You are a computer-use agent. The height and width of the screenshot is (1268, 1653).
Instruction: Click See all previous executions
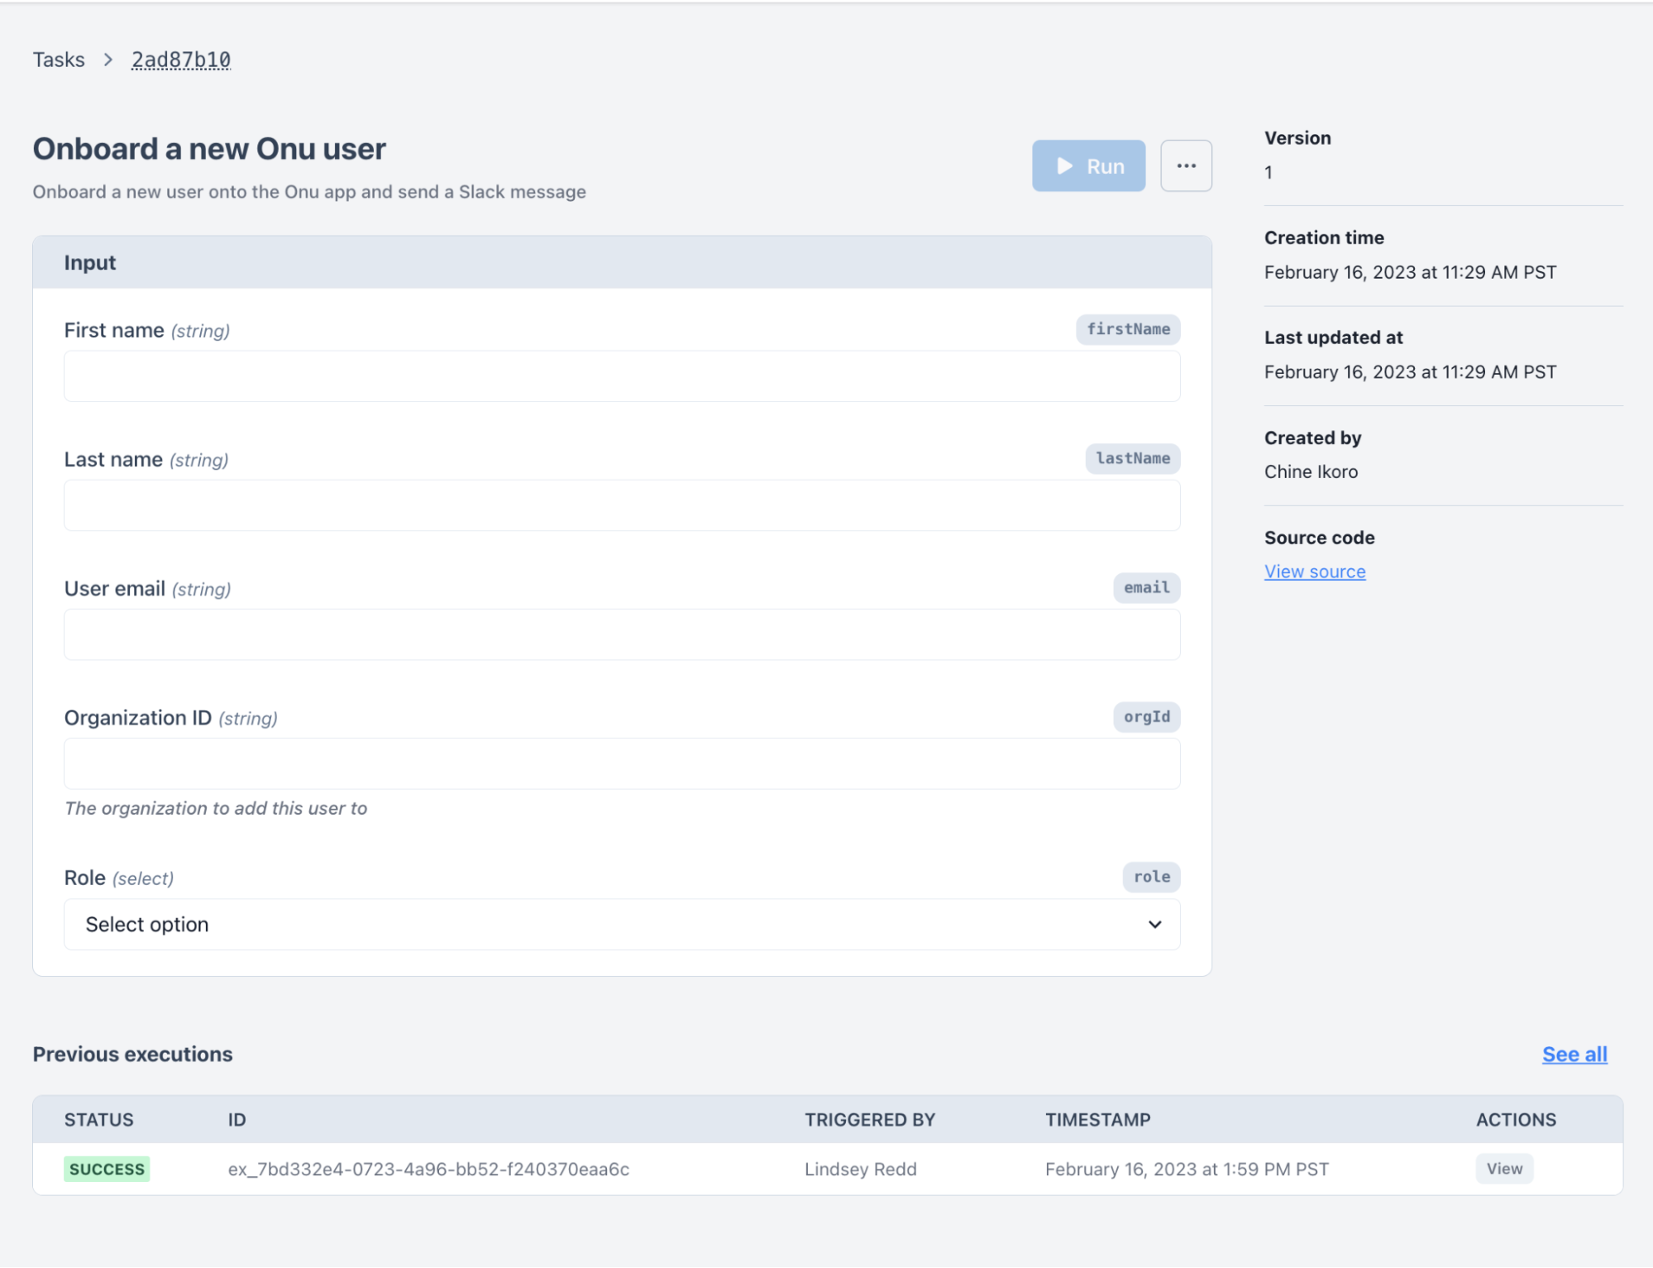click(x=1574, y=1054)
